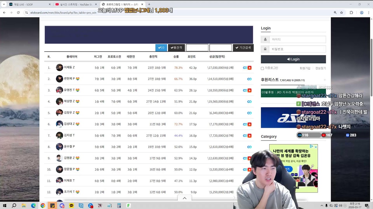Open the browser zoom magnifier icon
This screenshot has width=373, height=209.
click(335, 12)
